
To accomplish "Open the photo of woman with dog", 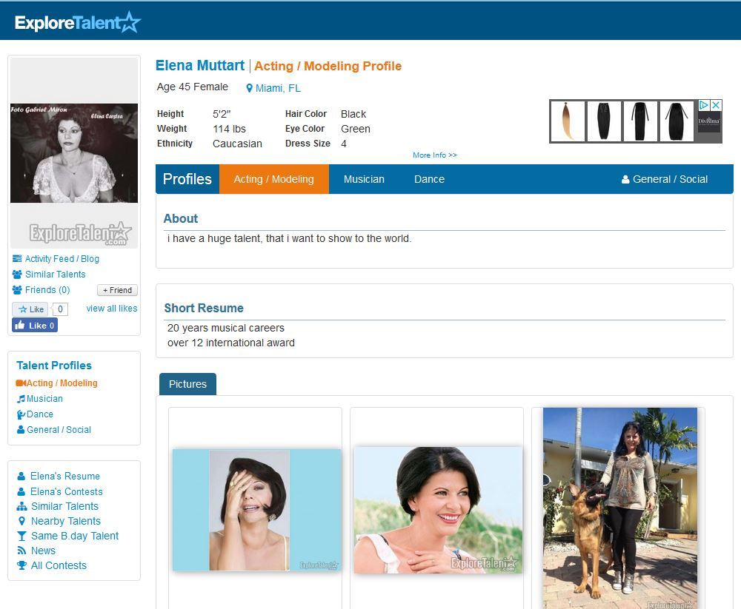I will [x=619, y=507].
